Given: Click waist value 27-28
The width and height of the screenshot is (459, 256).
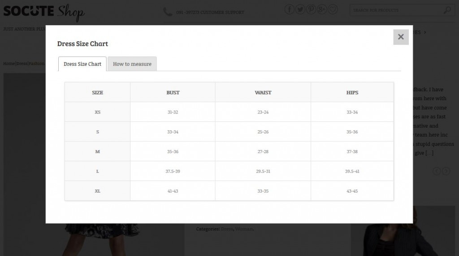Looking at the screenshot, I should click(263, 152).
